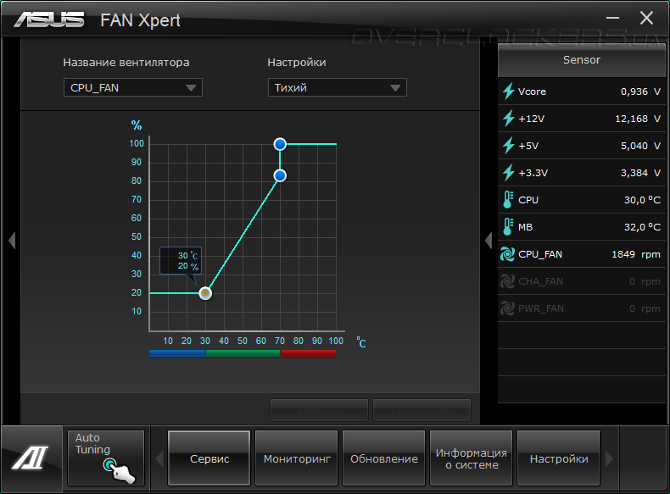Viewport: 670px width, 494px height.
Task: Click the Название вентилятора label
Action: click(x=126, y=63)
